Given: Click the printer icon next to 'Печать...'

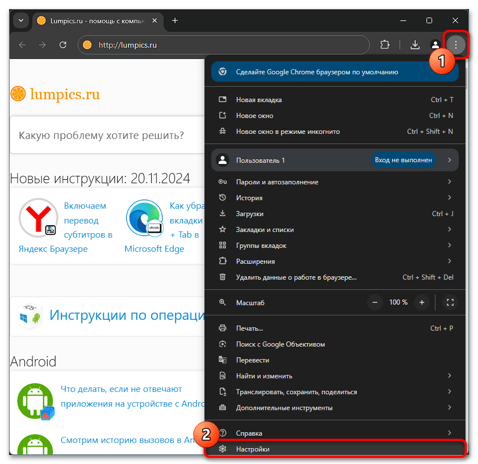Looking at the screenshot, I should click(223, 328).
